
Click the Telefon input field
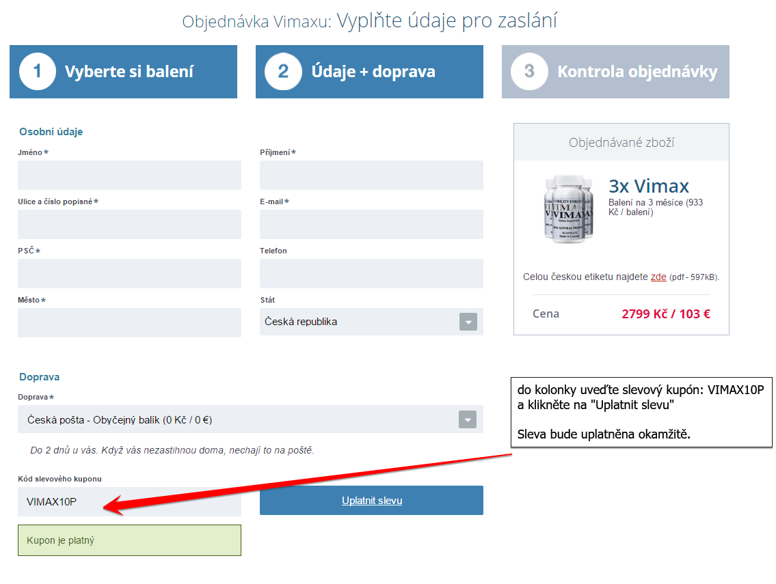[x=371, y=273]
